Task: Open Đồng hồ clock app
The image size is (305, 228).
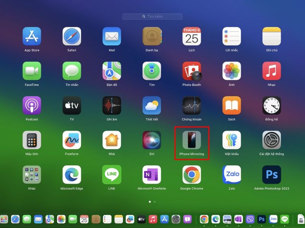Action: click(x=271, y=105)
